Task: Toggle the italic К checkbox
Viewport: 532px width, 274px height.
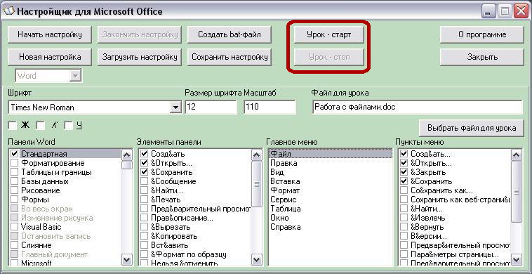Action: 41,126
